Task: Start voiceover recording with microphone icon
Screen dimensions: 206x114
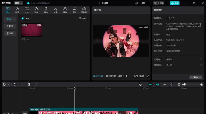Action: [141, 85]
